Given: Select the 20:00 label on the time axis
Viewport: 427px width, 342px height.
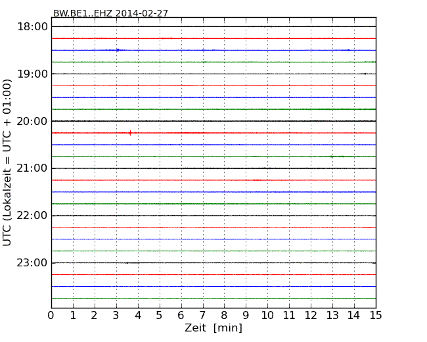Looking at the screenshot, I should (32, 121).
